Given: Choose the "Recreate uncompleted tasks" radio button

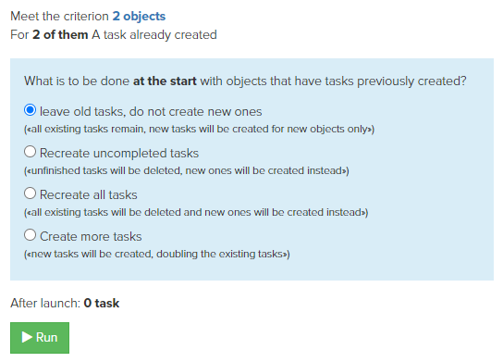Looking at the screenshot, I should click(x=31, y=151).
